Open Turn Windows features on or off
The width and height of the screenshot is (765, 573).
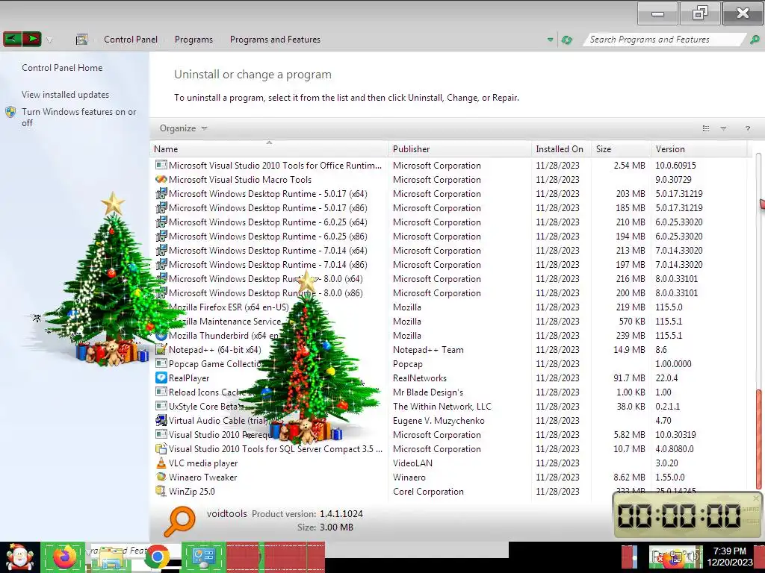(78, 117)
